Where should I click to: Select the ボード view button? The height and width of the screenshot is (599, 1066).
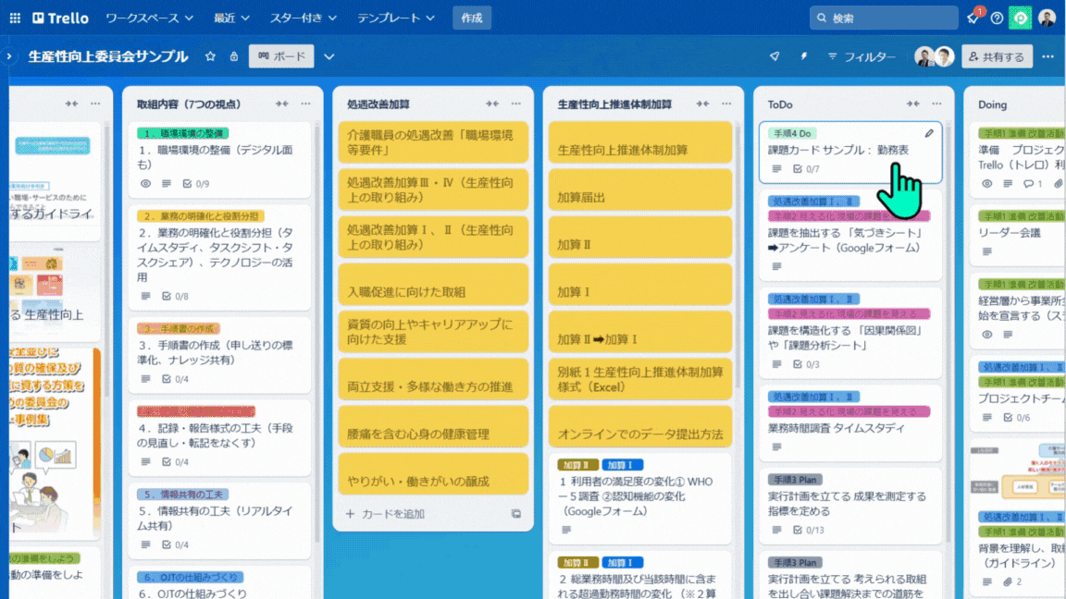click(281, 56)
